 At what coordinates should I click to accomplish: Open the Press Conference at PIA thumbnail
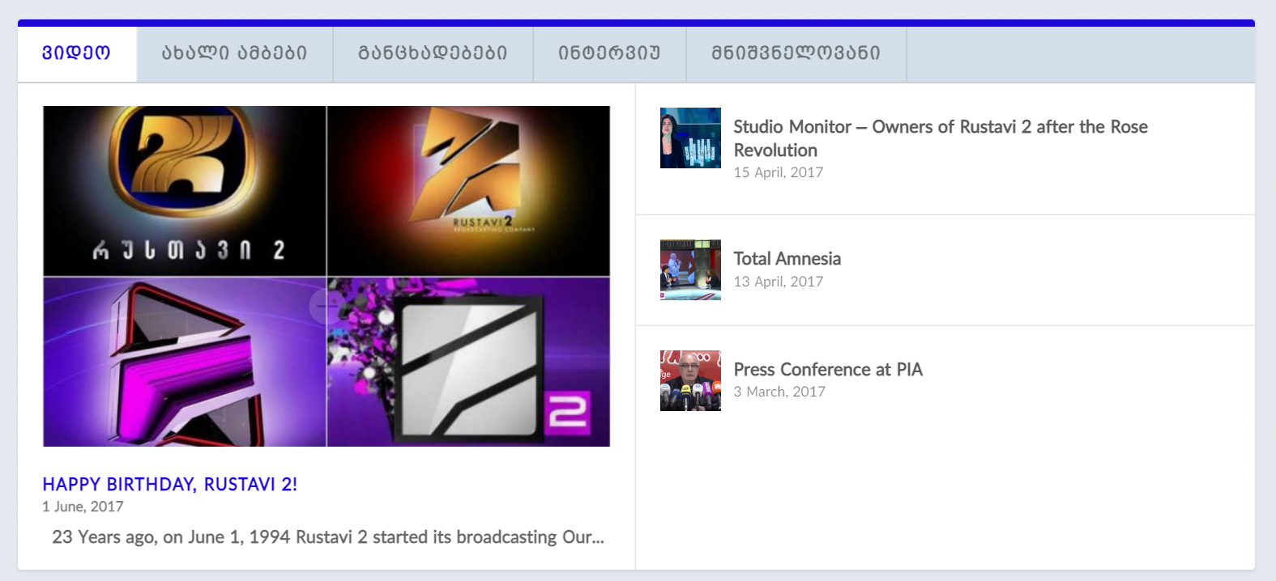pyautogui.click(x=690, y=380)
